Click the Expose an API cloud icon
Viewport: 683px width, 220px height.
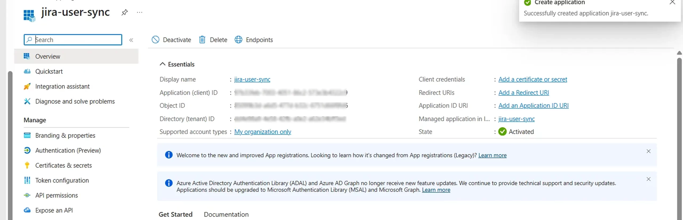point(27,210)
